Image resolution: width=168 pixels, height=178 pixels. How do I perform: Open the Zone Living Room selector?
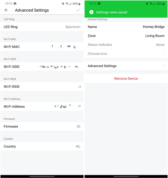coord(126,36)
